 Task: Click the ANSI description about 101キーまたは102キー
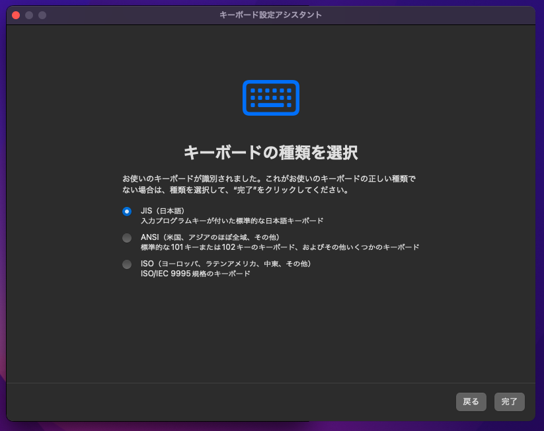tap(280, 247)
